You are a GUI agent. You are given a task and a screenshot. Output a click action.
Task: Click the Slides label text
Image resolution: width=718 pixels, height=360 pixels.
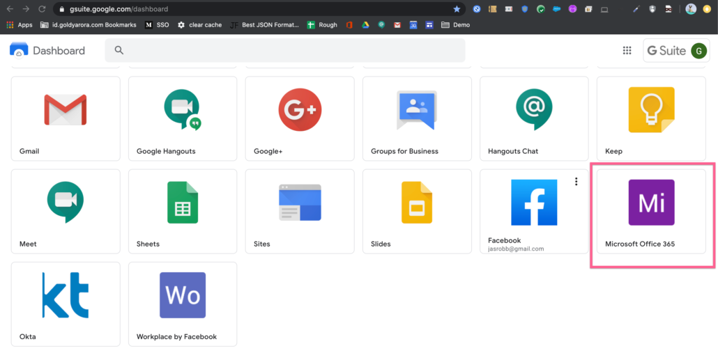point(381,244)
